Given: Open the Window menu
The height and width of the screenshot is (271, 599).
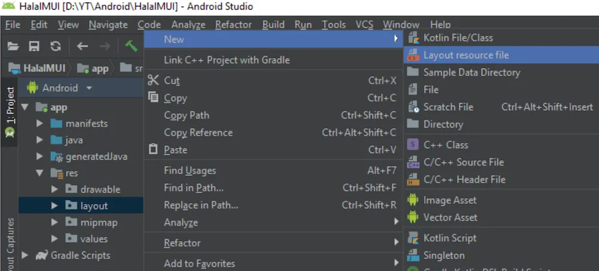Looking at the screenshot, I should pyautogui.click(x=401, y=25).
